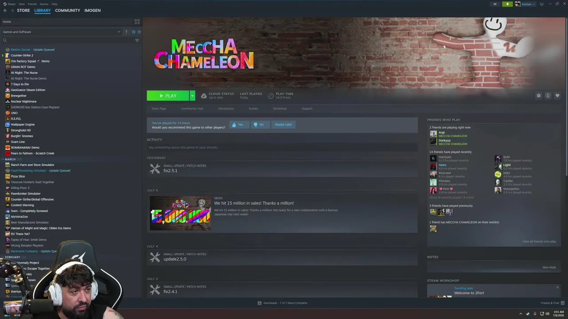This screenshot has width=568, height=319.
Task: Toggle the ready-to-play filter icon
Action: (x=139, y=32)
